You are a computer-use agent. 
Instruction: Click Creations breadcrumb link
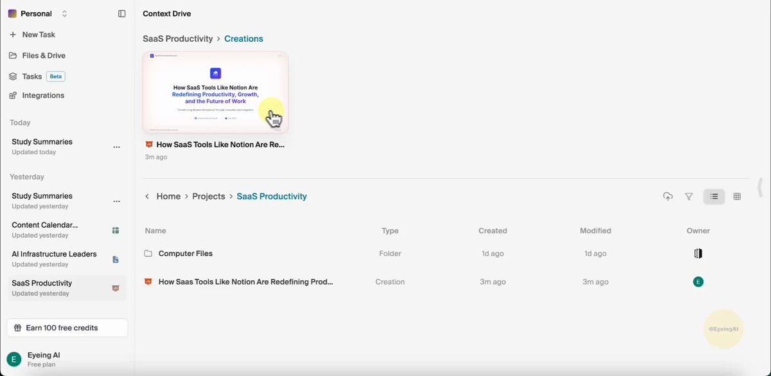(x=244, y=39)
